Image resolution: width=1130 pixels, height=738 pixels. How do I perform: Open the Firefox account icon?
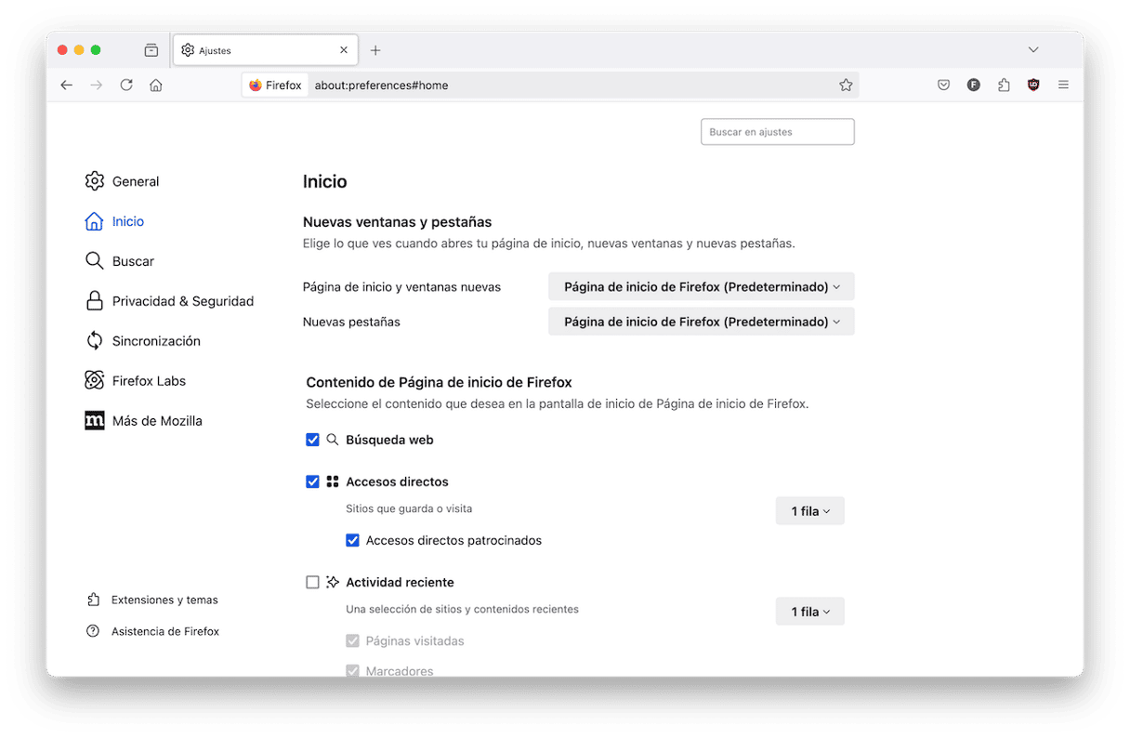[973, 85]
